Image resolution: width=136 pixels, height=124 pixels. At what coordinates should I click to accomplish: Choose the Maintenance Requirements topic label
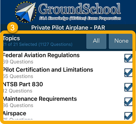(40, 99)
